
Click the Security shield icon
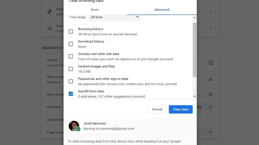coord(50,11)
